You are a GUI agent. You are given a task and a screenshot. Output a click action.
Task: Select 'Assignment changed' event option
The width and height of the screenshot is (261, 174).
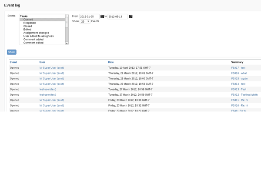click(x=36, y=33)
